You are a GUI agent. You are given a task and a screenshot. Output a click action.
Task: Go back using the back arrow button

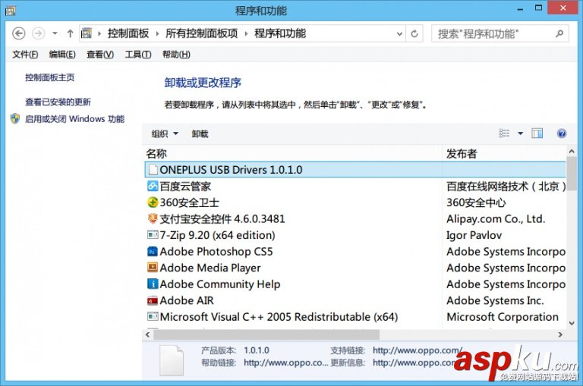(x=18, y=33)
